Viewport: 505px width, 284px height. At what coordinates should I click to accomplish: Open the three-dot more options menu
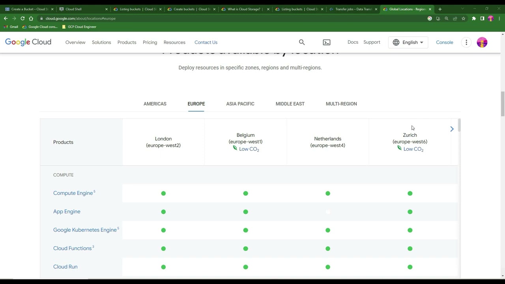(x=466, y=42)
